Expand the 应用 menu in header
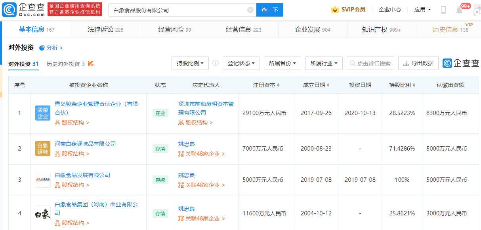Image resolution: width=481 pixels, height=230 pixels. [422, 9]
